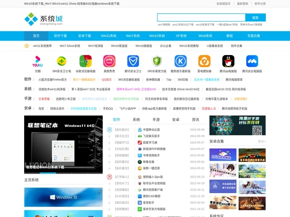Open 最新更新 link in top bar
This screenshot has height=217, width=290.
pos(242,4)
